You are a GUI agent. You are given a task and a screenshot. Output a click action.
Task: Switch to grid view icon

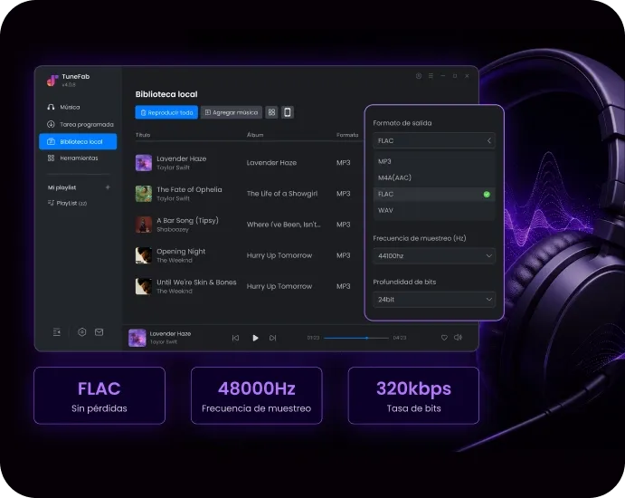272,112
